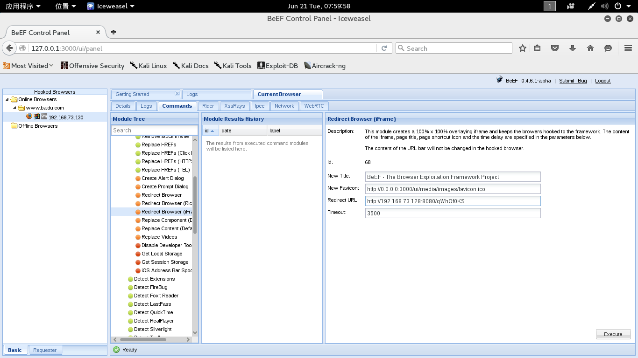Click the Module Tree vertical scrollbar

[195, 205]
